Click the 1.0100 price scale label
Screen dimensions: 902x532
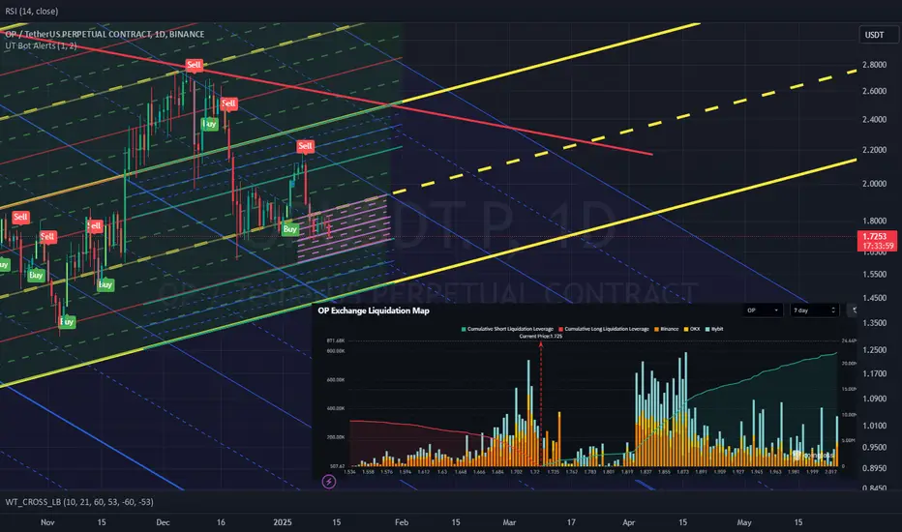(x=874, y=426)
